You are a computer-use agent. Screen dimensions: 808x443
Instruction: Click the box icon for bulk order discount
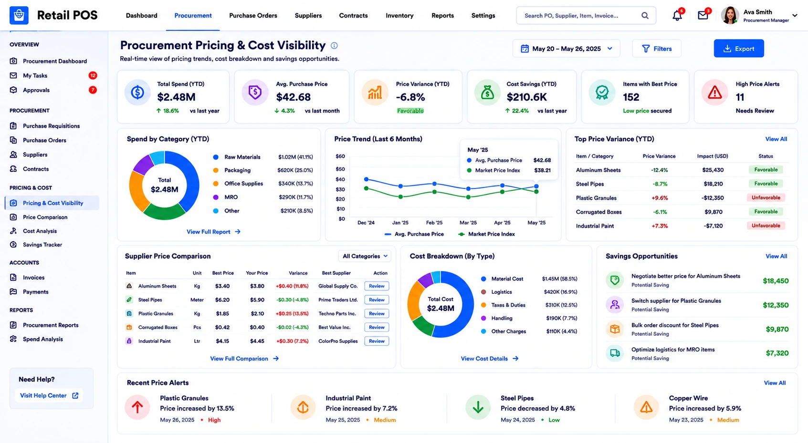615,329
